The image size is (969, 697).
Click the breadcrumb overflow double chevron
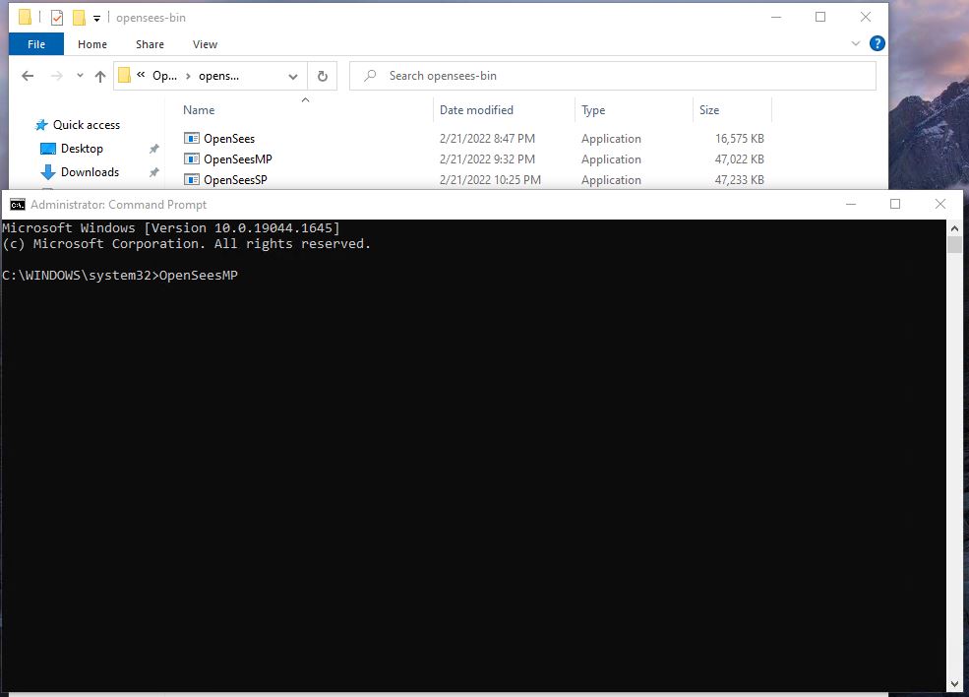click(141, 75)
